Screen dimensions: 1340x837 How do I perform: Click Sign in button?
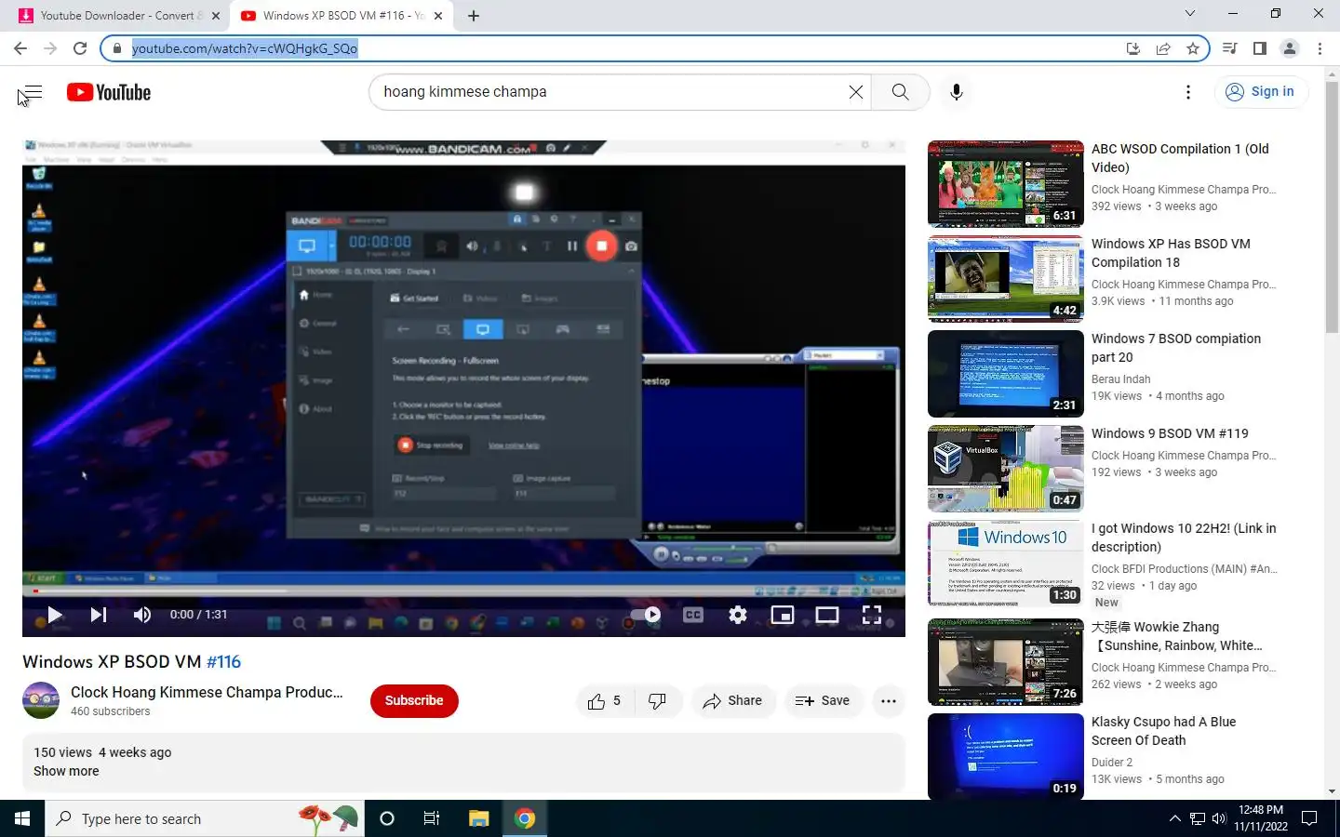1260,91
